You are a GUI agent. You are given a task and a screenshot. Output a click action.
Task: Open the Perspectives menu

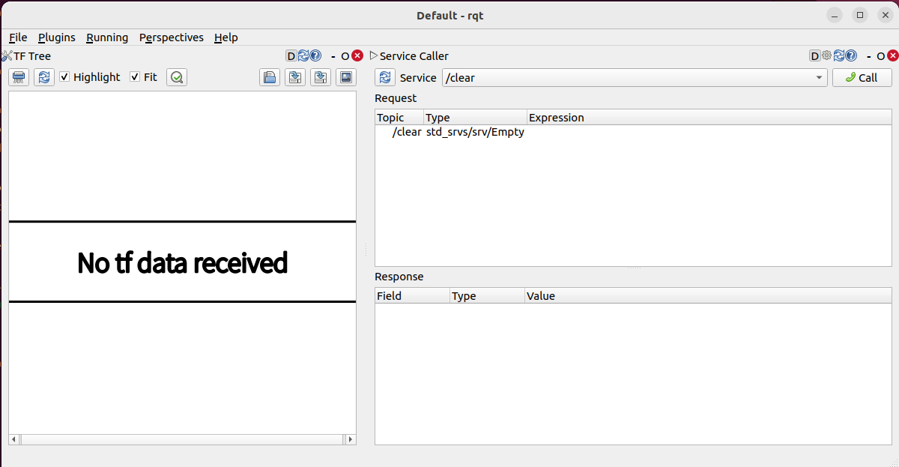(172, 37)
